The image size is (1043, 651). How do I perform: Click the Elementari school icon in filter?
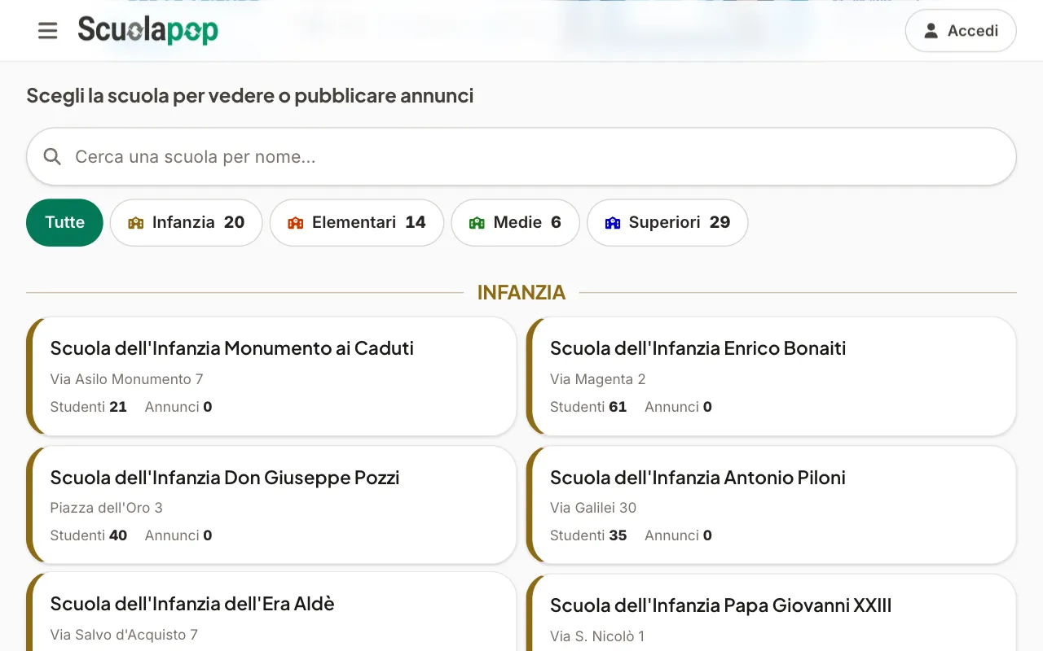[296, 223]
